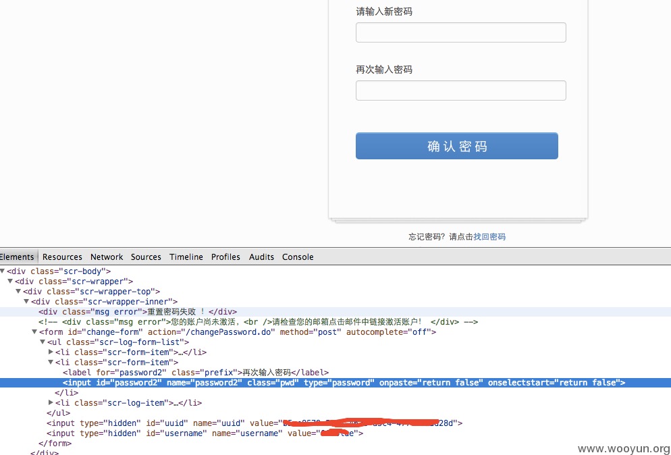Switch to the Timeline tab

(x=186, y=257)
